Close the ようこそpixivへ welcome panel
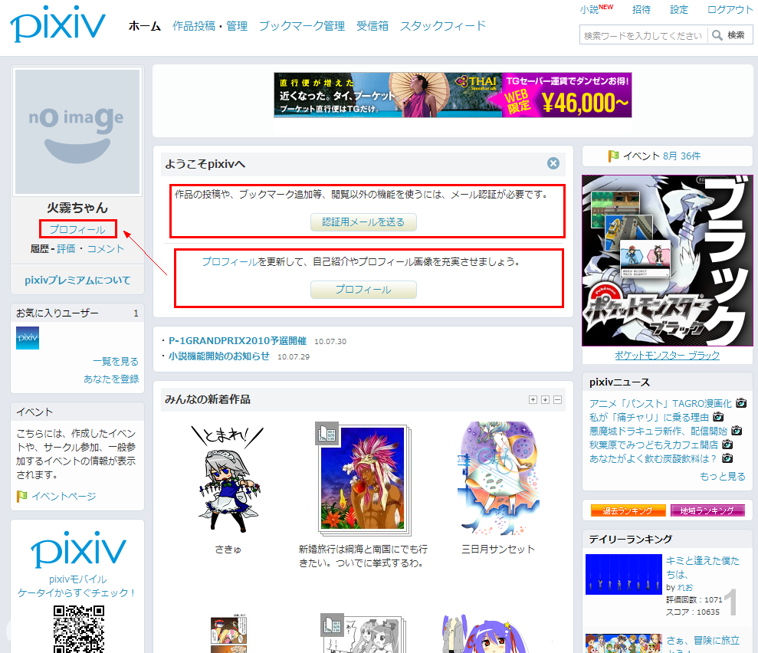Screen dimensions: 758x653 [553, 163]
